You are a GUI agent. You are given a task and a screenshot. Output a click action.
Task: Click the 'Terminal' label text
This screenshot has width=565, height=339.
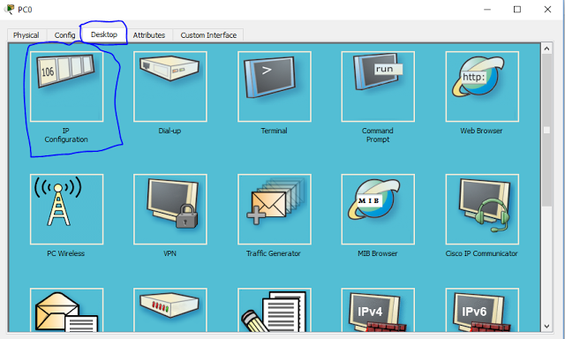pos(274,131)
